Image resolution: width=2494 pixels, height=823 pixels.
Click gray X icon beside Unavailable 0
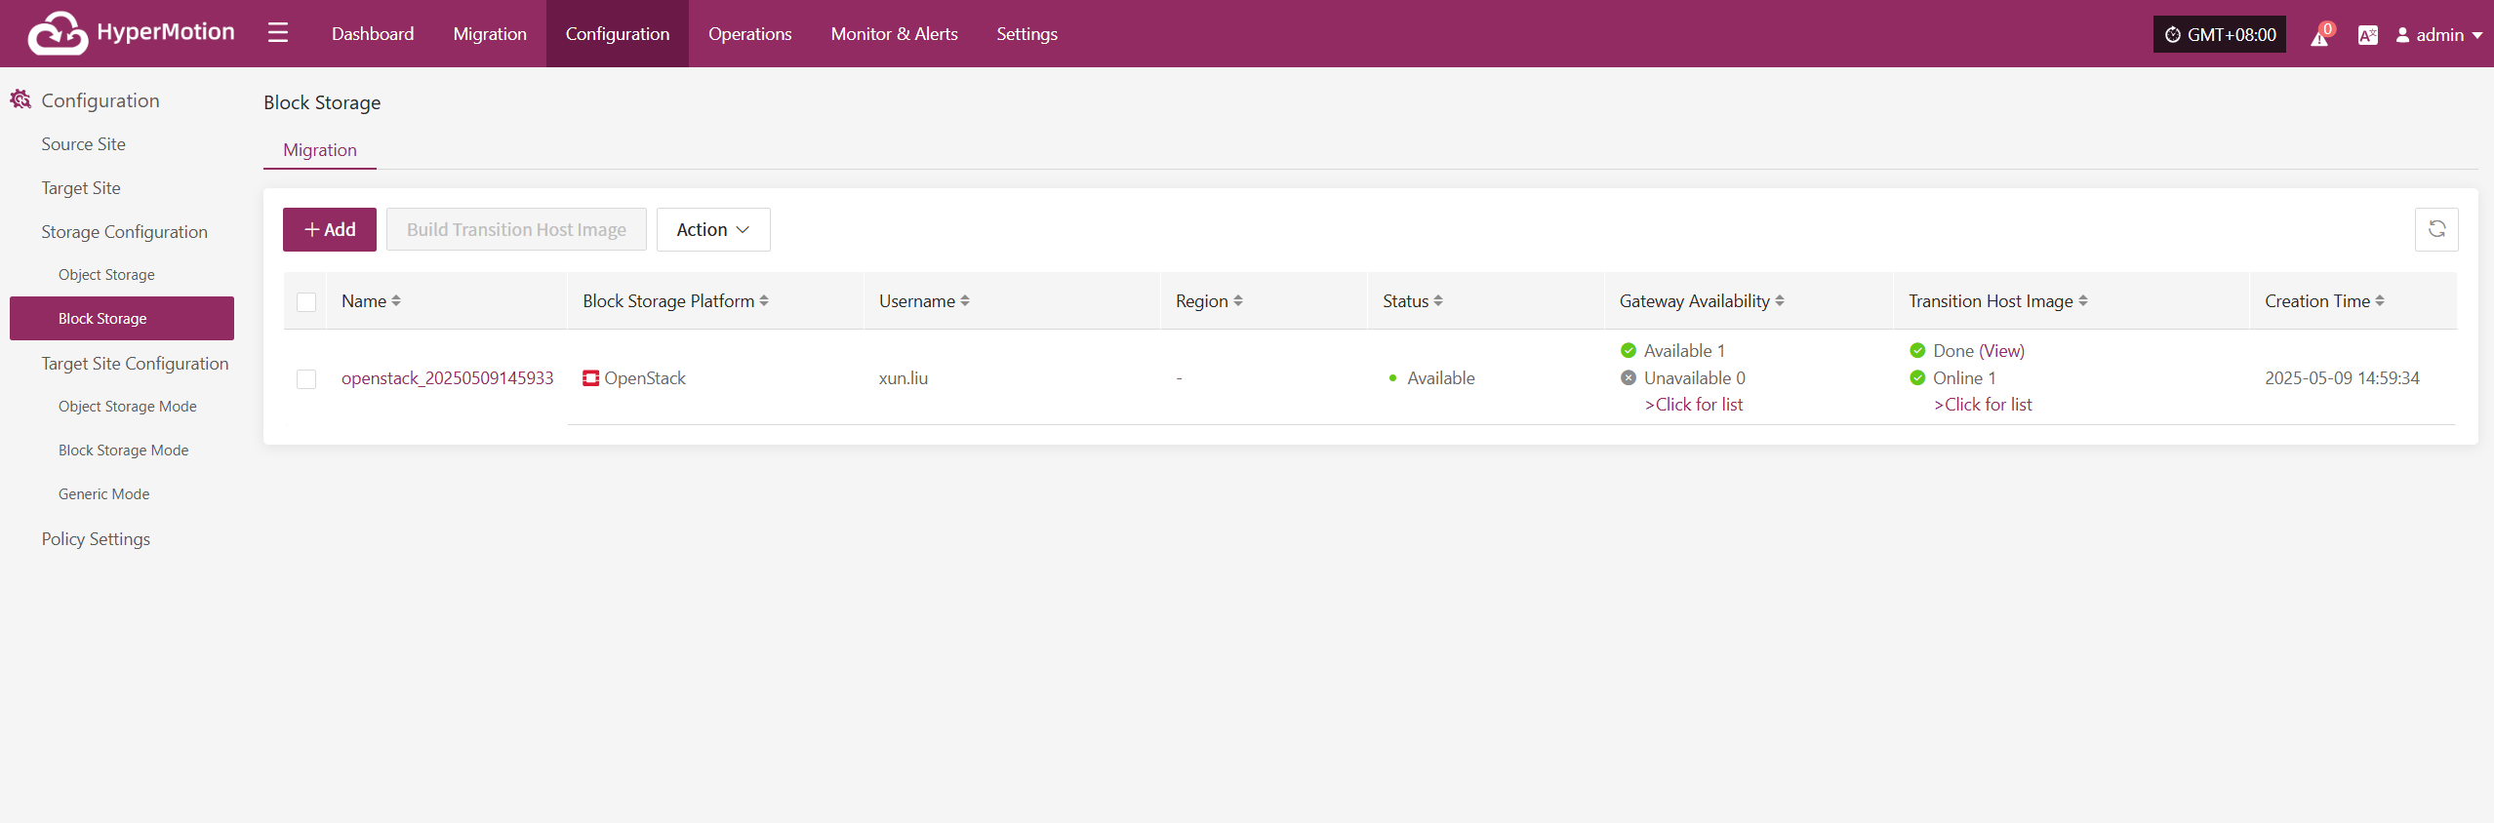click(x=1629, y=377)
